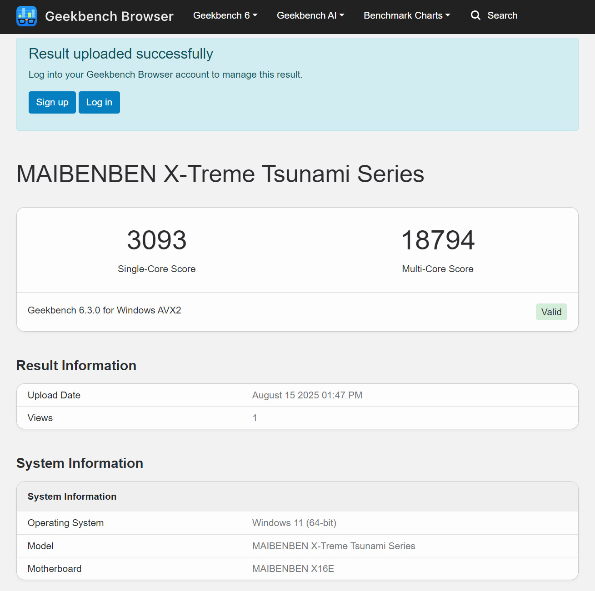Image resolution: width=595 pixels, height=591 pixels.
Task: Select the Model value MAIBENBEN X-Treme Tsunami Series
Action: point(334,546)
